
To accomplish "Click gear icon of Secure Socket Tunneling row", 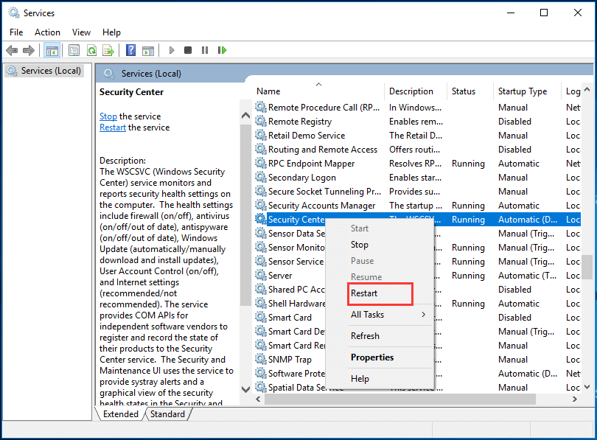I will (260, 192).
